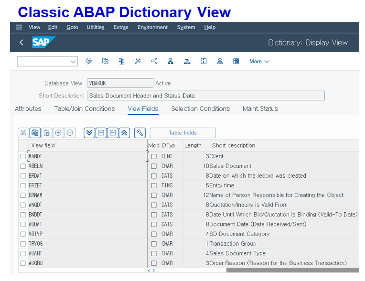Click the VBTYP view field cell
This screenshot has height=281, width=365.
pyautogui.click(x=88, y=234)
